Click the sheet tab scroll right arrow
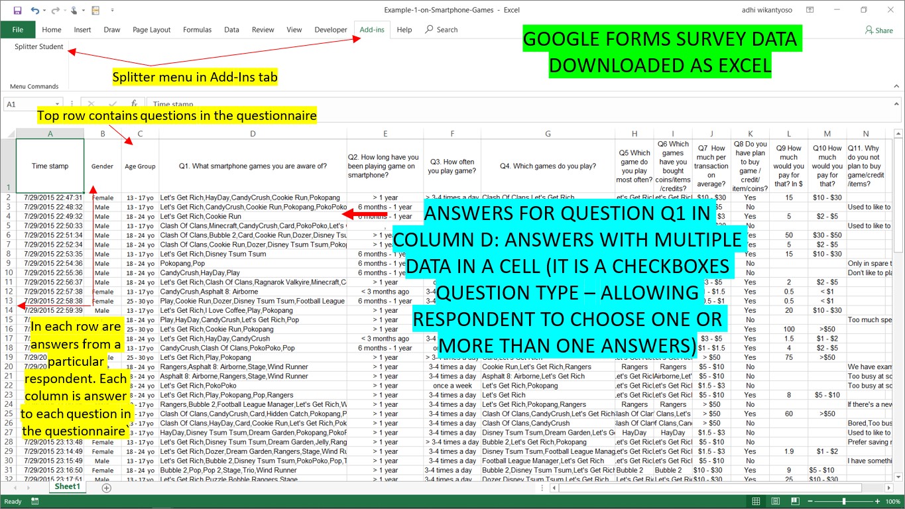The width and height of the screenshot is (905, 509). coord(28,487)
